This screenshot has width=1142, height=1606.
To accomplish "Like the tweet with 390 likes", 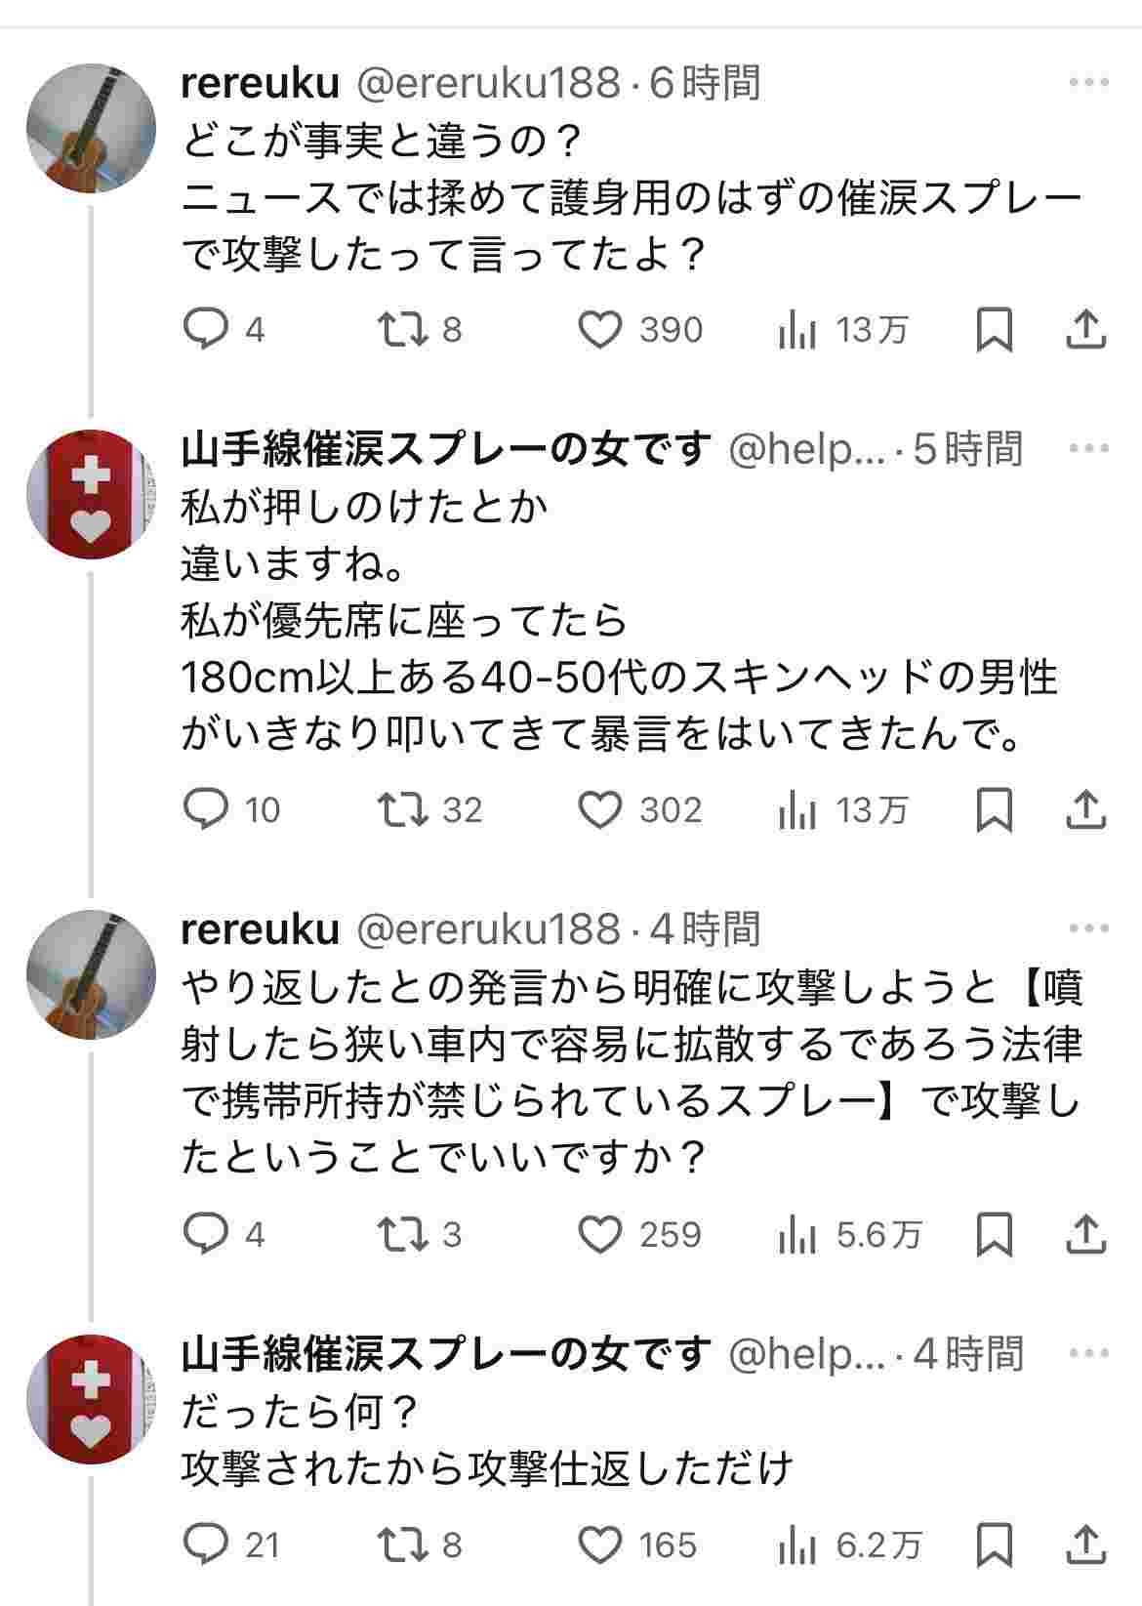I will point(600,330).
